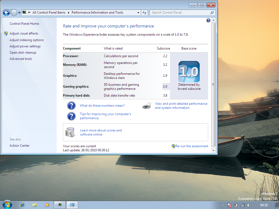Open the volume speaker tray icon
This screenshot has width=279, height=209.
tap(249, 205)
